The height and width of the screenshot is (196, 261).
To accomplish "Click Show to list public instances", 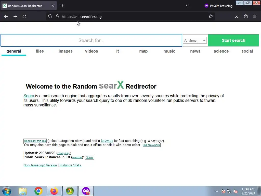I will tap(89, 157).
